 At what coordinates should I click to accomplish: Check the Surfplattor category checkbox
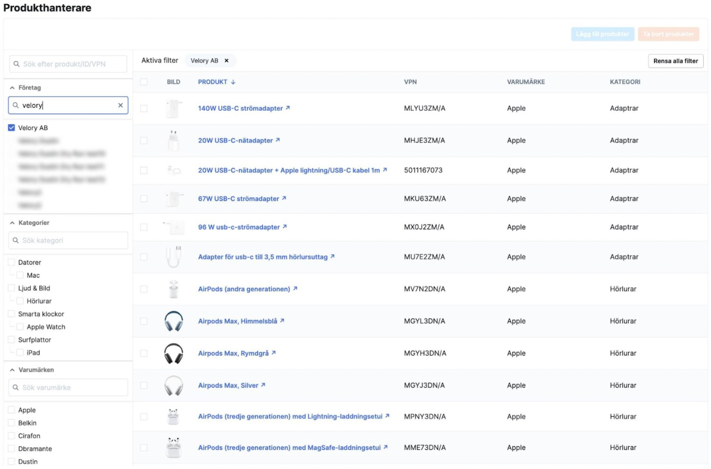11,339
